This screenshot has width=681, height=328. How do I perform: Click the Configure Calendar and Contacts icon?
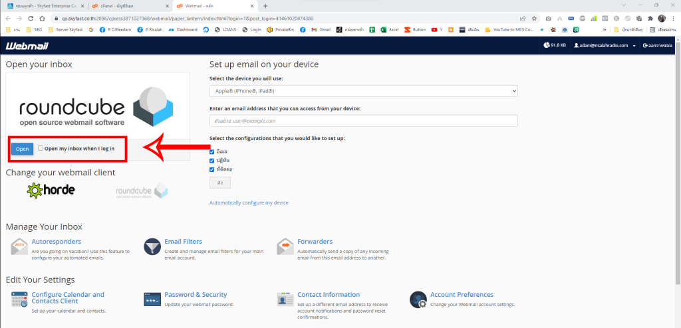coord(19,299)
